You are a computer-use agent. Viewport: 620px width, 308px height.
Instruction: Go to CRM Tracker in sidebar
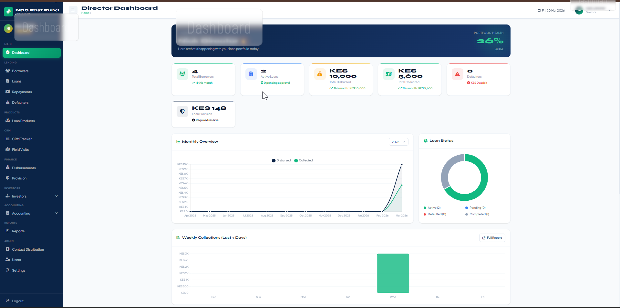22,139
